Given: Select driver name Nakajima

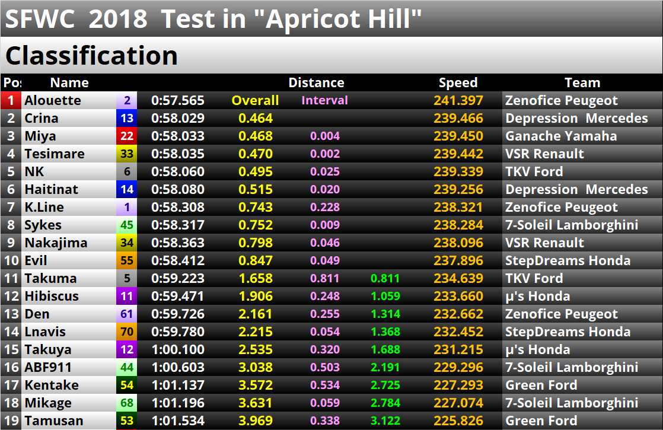Looking at the screenshot, I should (56, 243).
